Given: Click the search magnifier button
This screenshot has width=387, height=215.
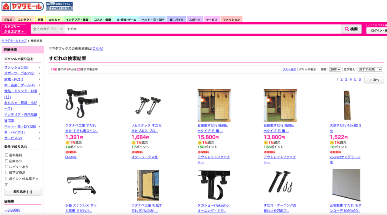Looking at the screenshot, I should pos(351,29).
